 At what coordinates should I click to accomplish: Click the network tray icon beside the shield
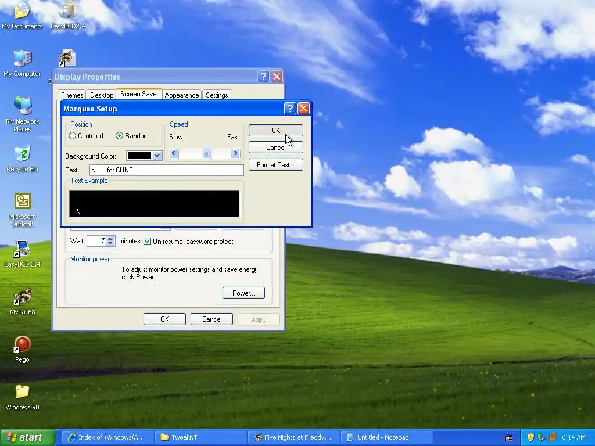click(x=541, y=437)
